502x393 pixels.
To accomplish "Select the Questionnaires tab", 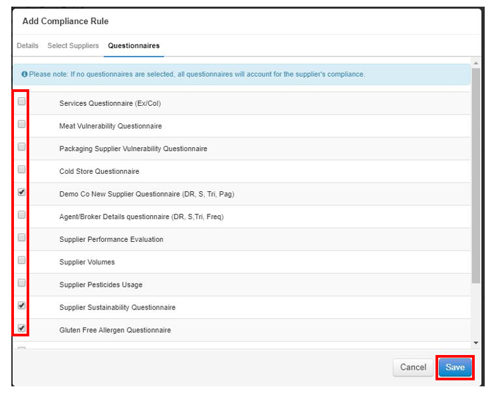I will [134, 45].
